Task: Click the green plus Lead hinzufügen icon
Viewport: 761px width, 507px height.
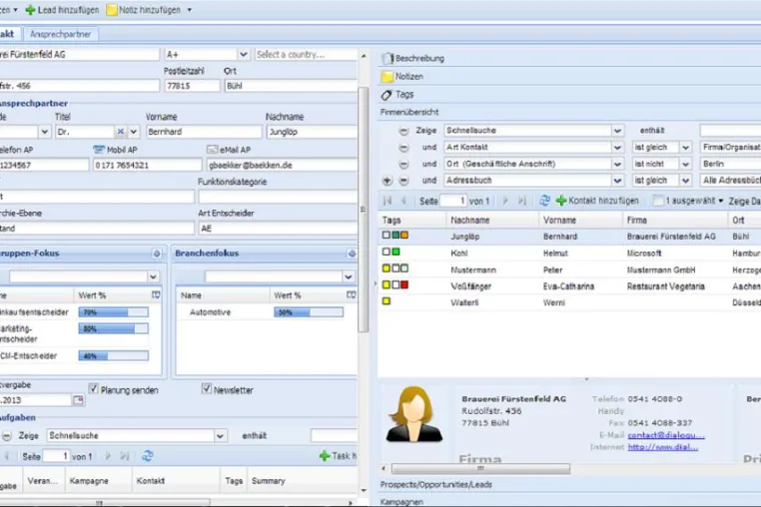Action: pyautogui.click(x=30, y=10)
